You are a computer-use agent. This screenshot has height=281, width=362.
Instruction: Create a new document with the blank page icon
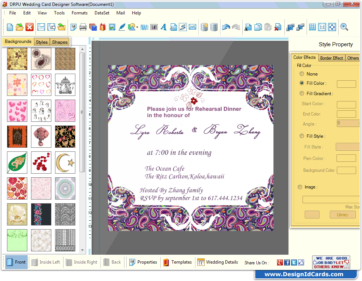tap(10, 27)
